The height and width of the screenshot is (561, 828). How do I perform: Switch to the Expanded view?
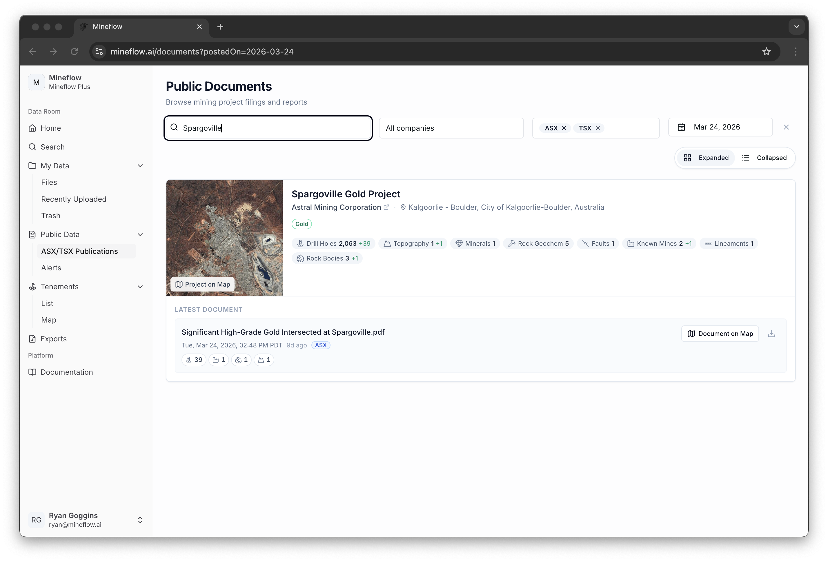point(706,158)
